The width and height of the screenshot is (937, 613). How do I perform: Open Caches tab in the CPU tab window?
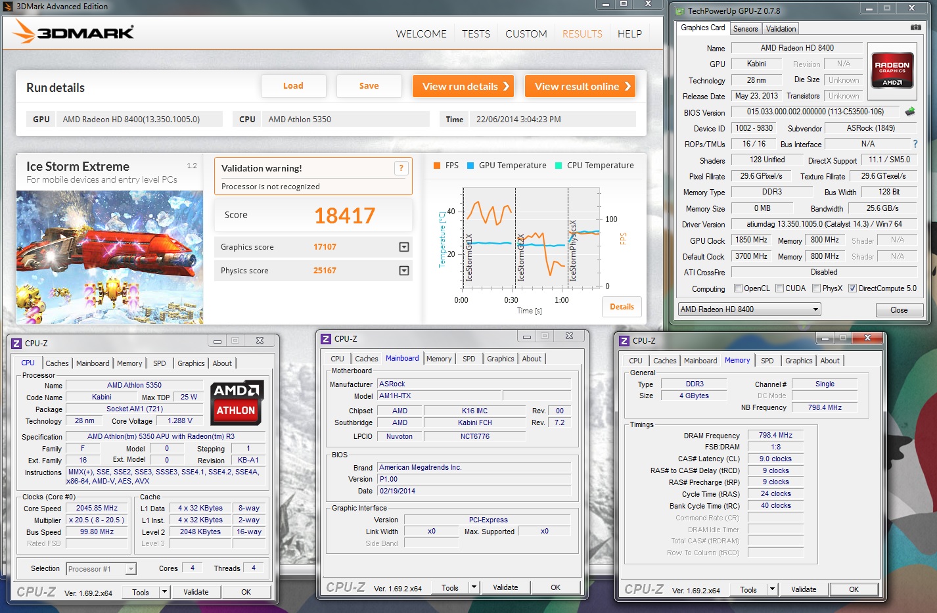[57, 363]
